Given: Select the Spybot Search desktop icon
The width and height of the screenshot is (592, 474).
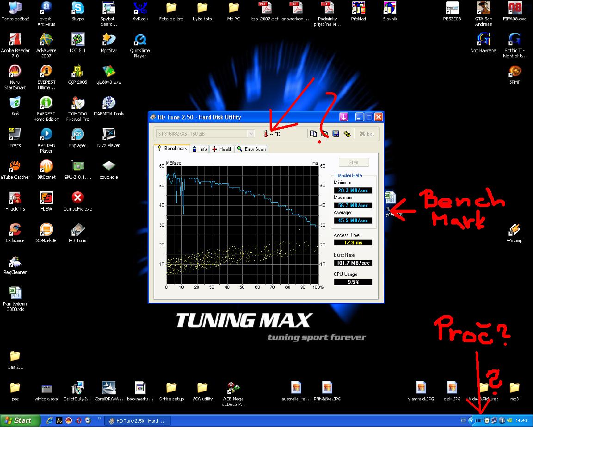Looking at the screenshot, I should click(x=108, y=14).
